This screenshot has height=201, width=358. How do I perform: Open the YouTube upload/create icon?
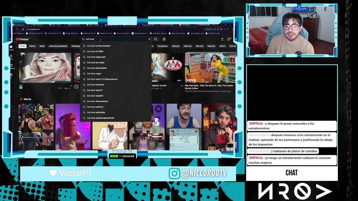click(x=222, y=39)
